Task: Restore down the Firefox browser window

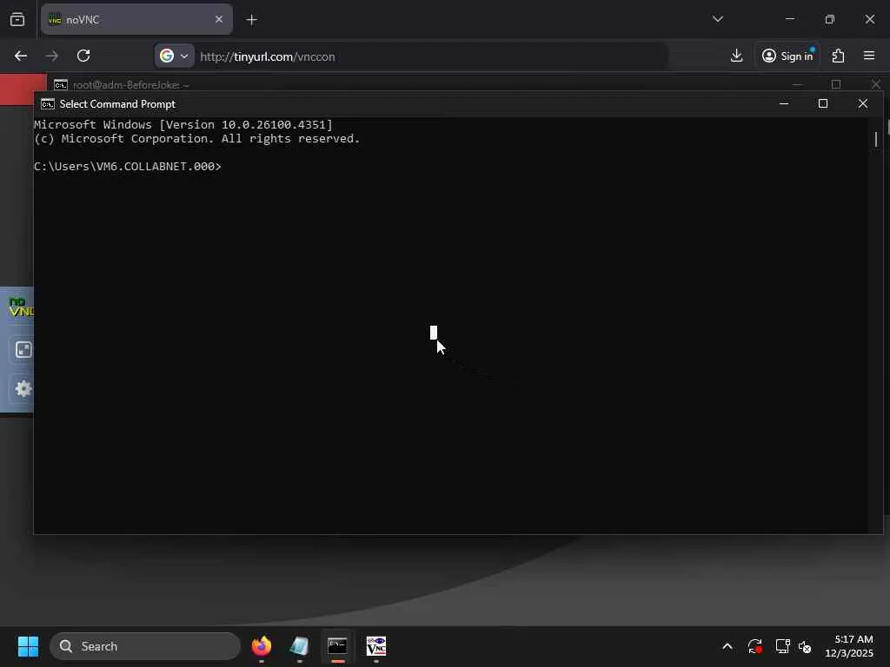Action: 830,19
